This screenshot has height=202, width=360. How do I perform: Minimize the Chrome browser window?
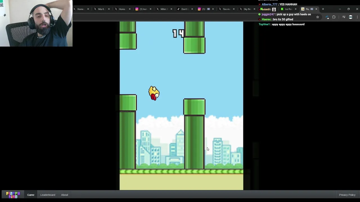pos(340,9)
